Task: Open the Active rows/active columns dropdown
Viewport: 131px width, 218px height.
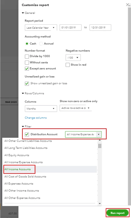Action: pyautogui.click(x=76, y=108)
